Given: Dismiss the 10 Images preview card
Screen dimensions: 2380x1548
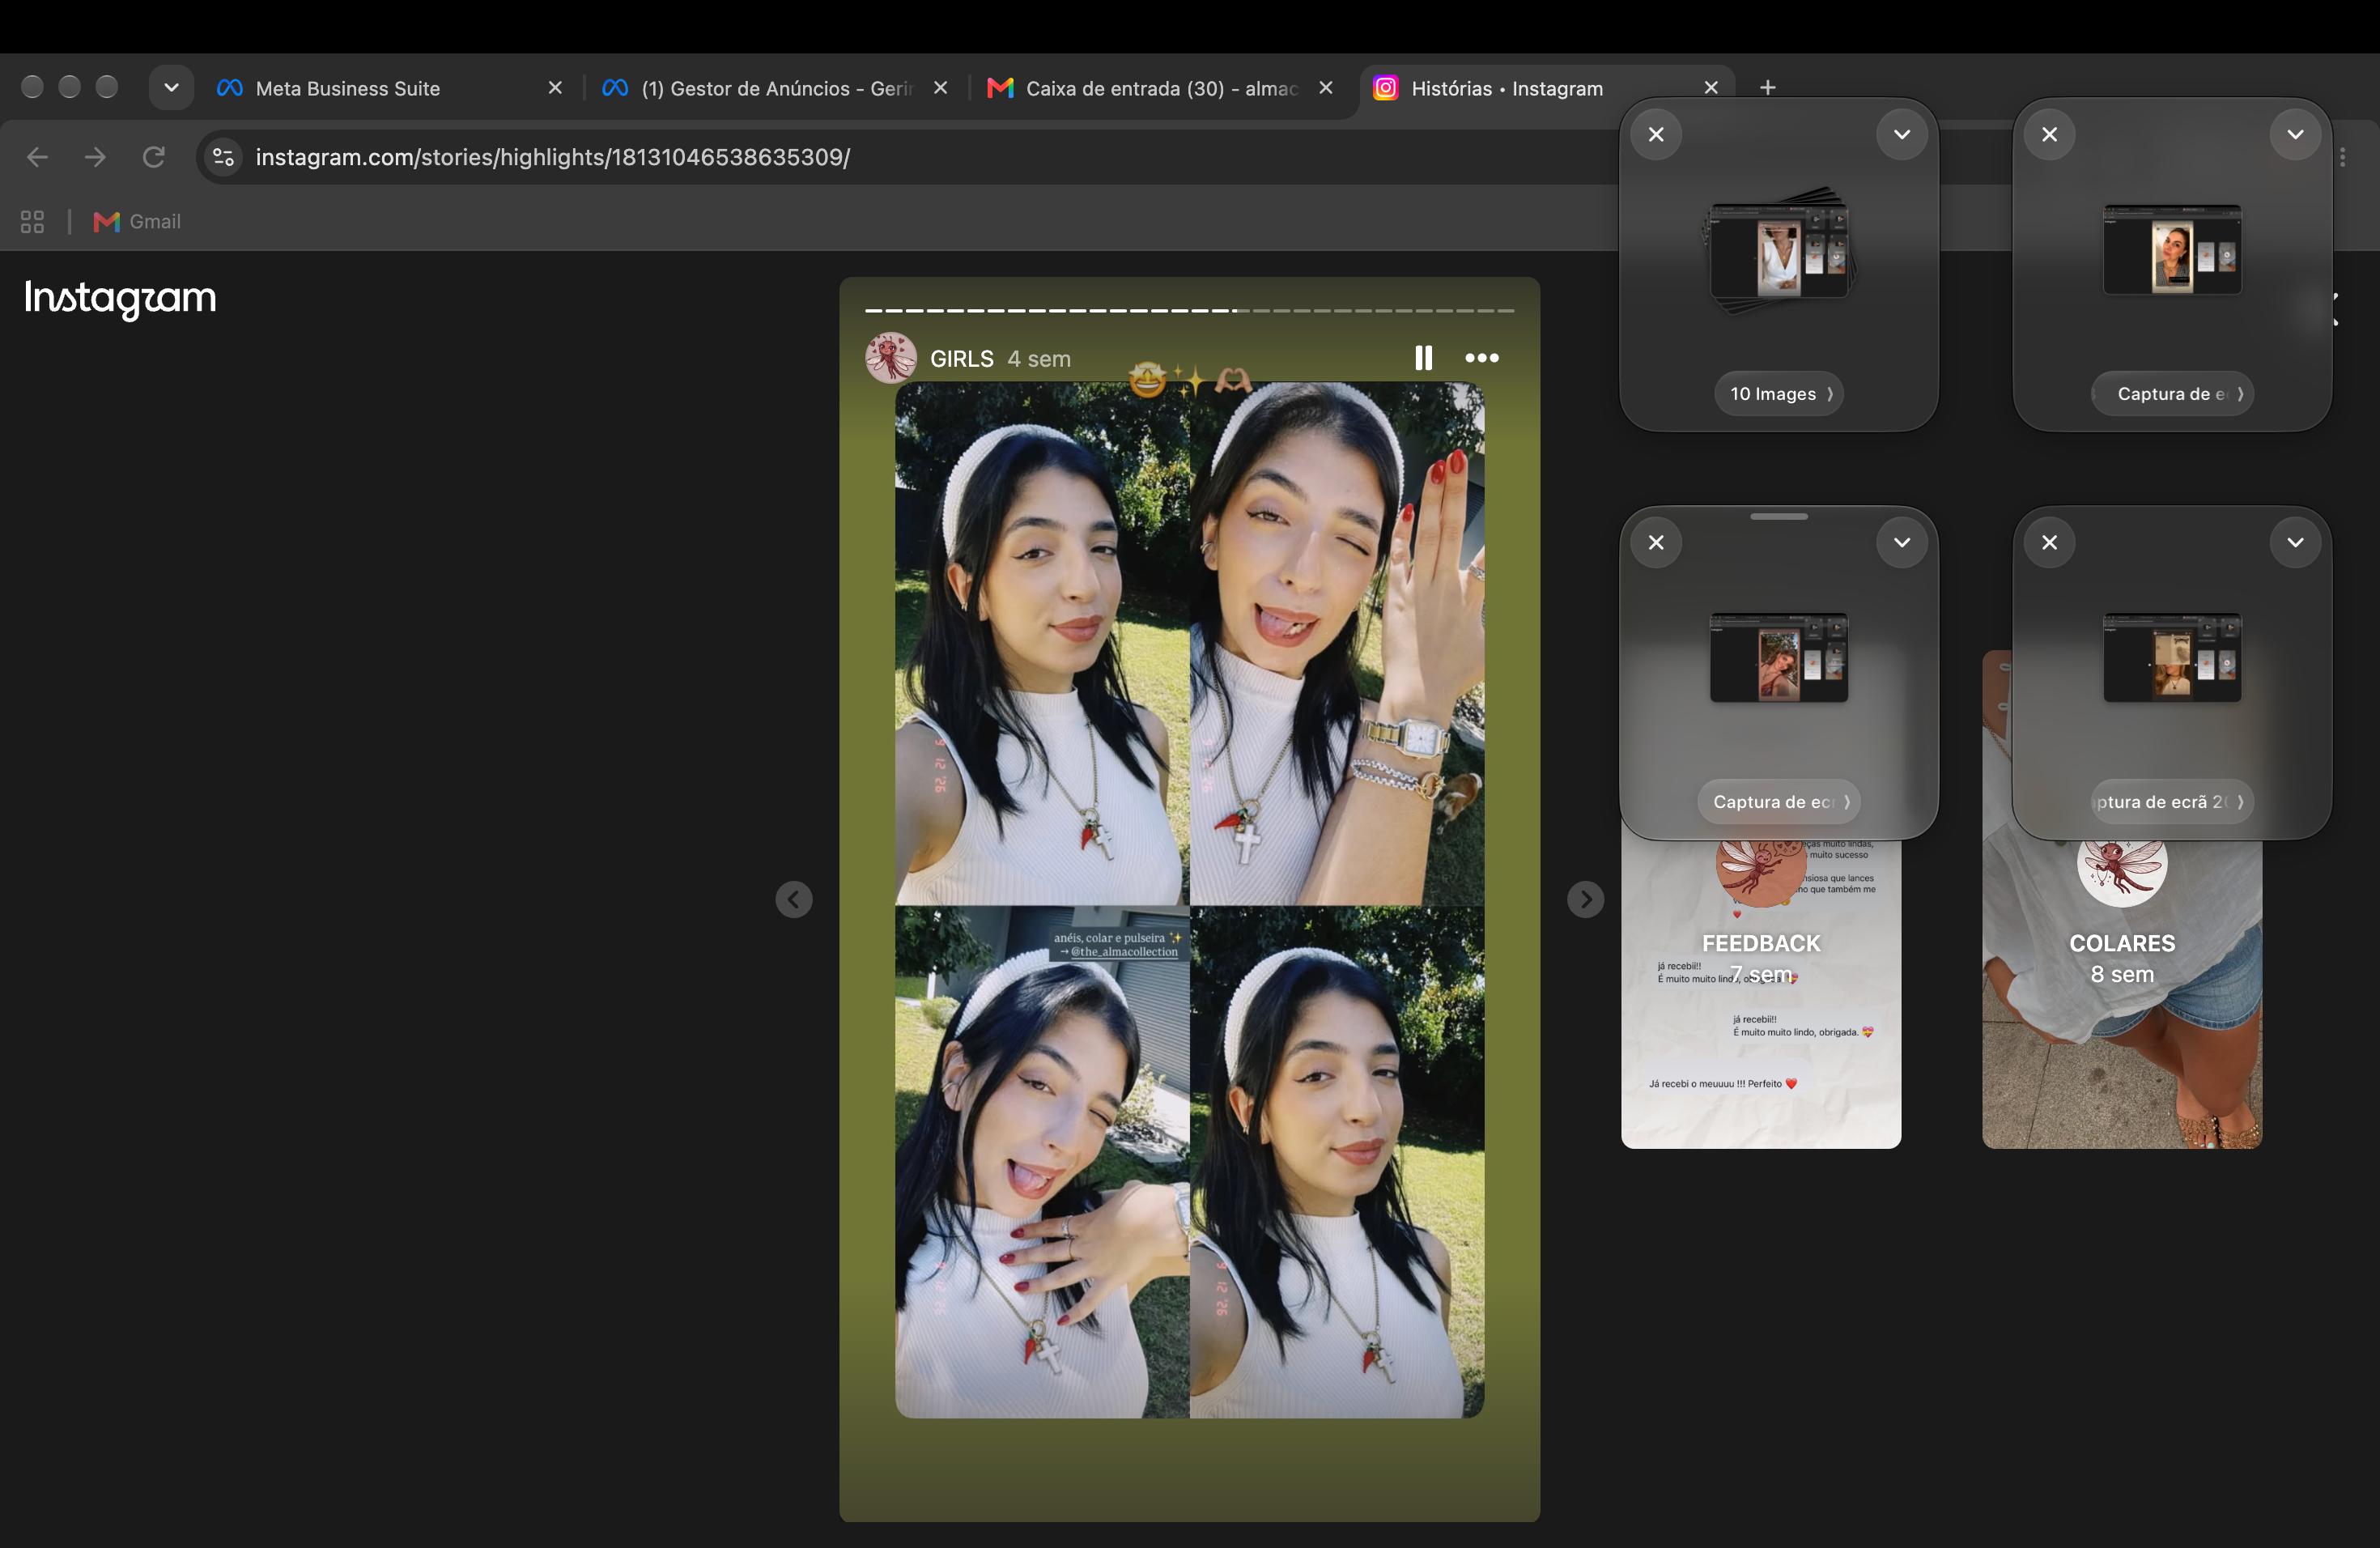Looking at the screenshot, I should (x=1656, y=134).
